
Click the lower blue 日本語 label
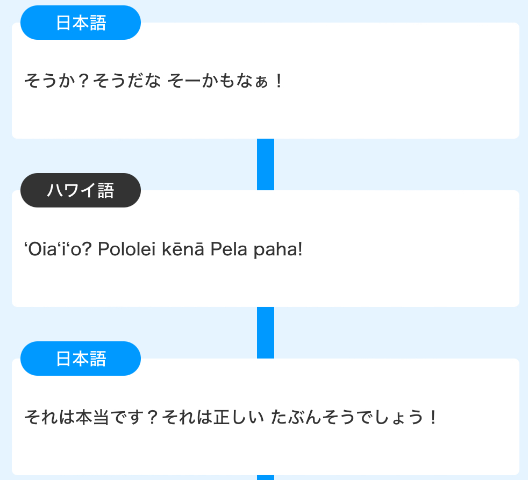[x=81, y=359]
